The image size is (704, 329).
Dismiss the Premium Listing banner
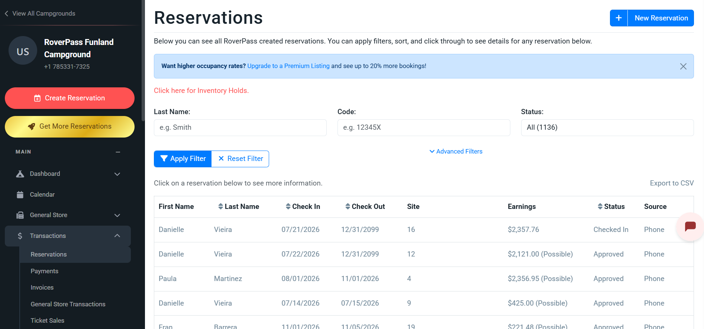click(683, 66)
